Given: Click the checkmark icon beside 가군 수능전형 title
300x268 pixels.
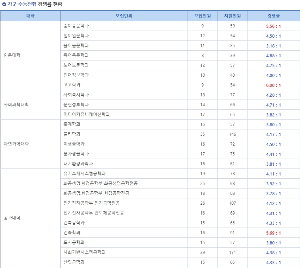Looking at the screenshot, I should coord(4,4).
